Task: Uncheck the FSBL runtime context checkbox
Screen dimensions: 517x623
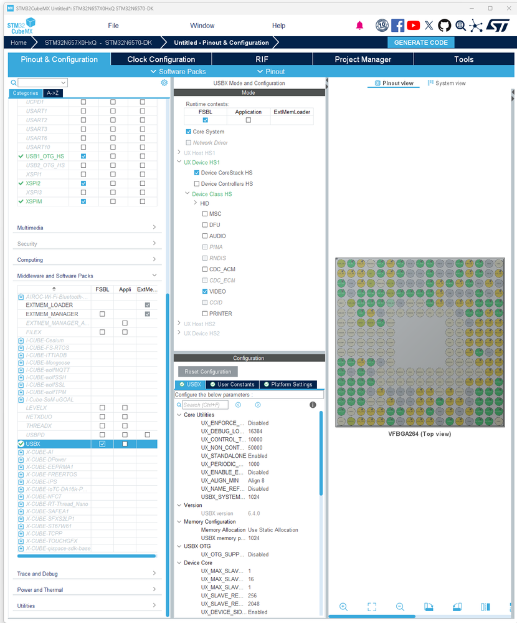Action: 205,120
